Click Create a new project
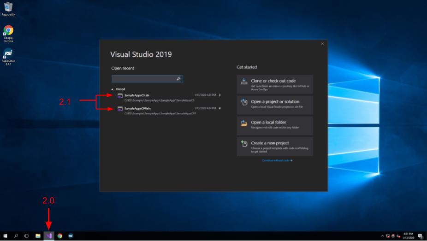Image resolution: width=427 pixels, height=241 pixels. coord(275,147)
